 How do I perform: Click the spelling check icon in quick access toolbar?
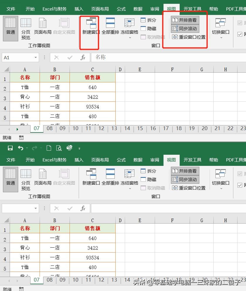(x=69, y=148)
